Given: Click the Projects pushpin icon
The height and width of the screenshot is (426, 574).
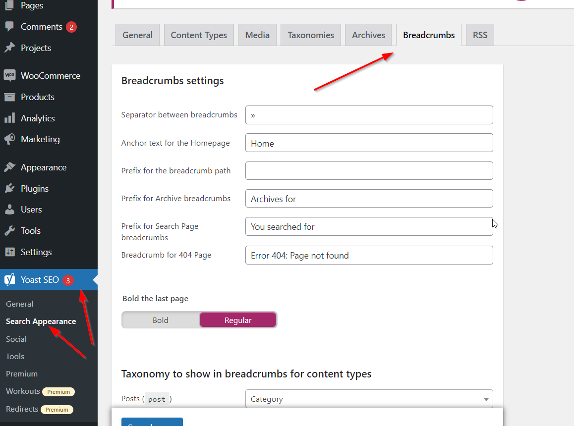Looking at the screenshot, I should click(9, 48).
